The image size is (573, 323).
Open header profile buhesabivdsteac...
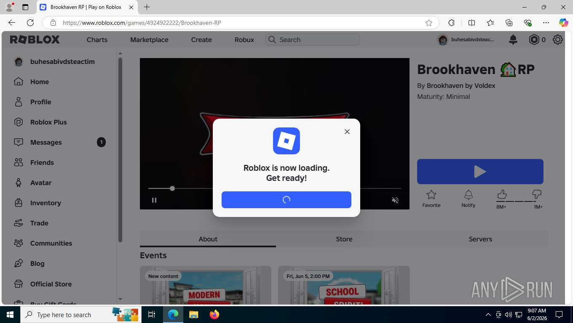tap(466, 40)
